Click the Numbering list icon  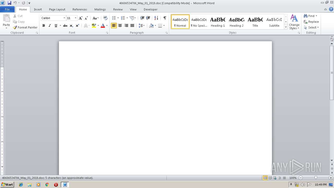pyautogui.click(x=123, y=18)
